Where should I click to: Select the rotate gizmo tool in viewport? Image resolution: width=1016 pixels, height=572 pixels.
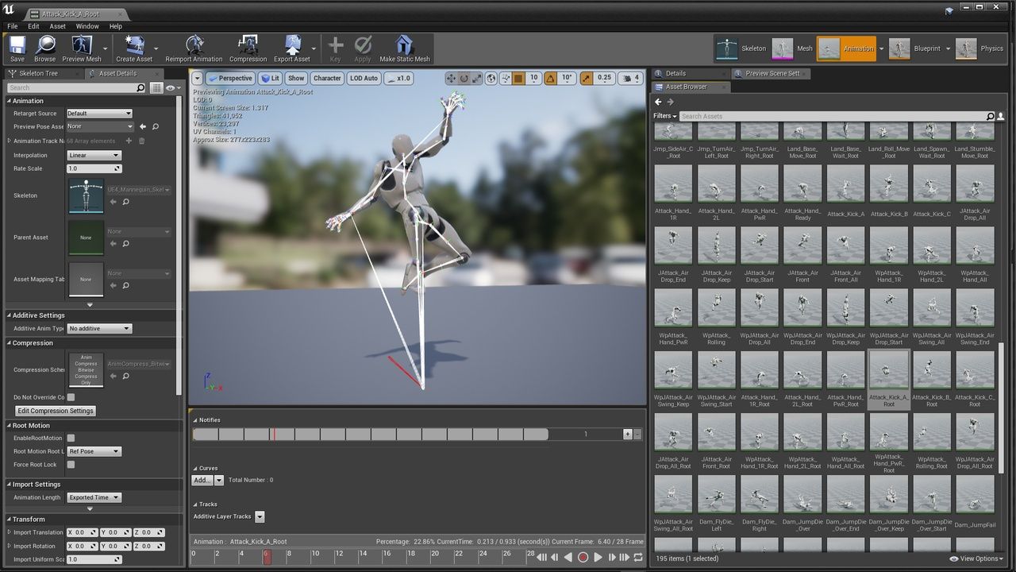point(464,78)
